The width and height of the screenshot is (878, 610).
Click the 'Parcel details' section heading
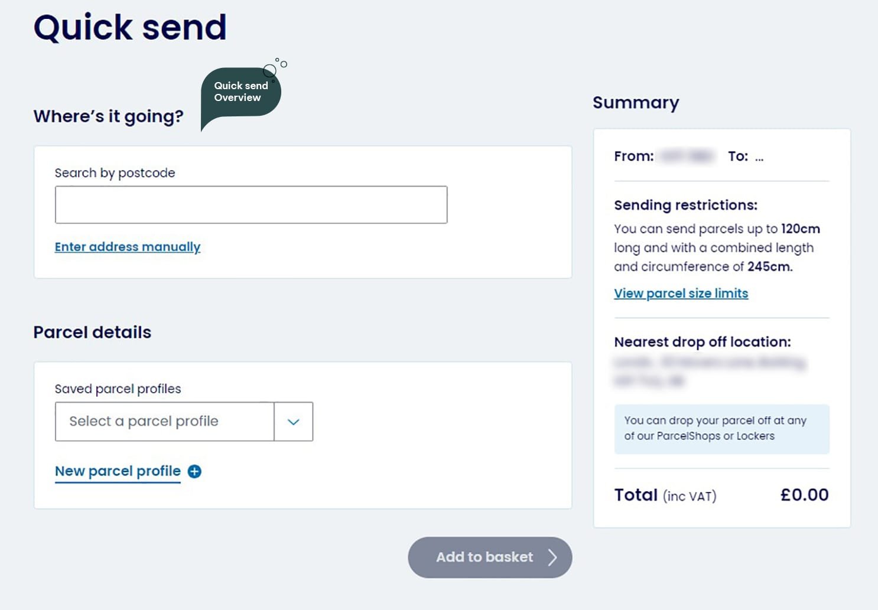[92, 332]
